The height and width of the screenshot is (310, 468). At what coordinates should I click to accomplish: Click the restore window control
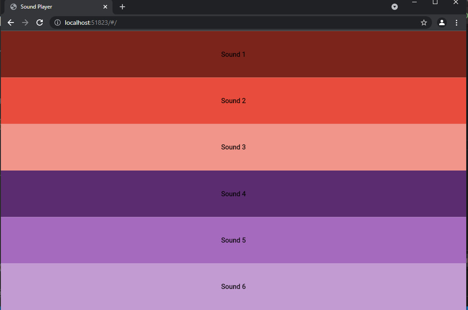(x=435, y=3)
